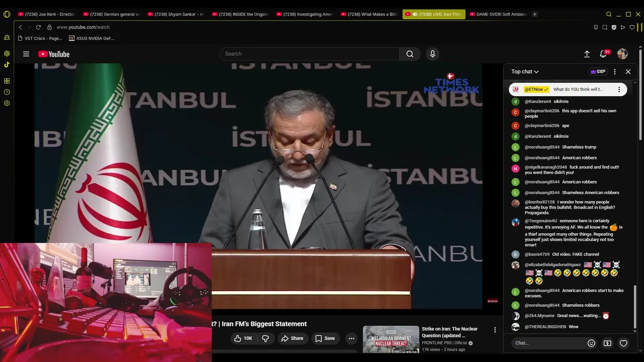This screenshot has width=644, height=362.
Task: Bookmark this page with the heart icon
Action: [x=632, y=27]
